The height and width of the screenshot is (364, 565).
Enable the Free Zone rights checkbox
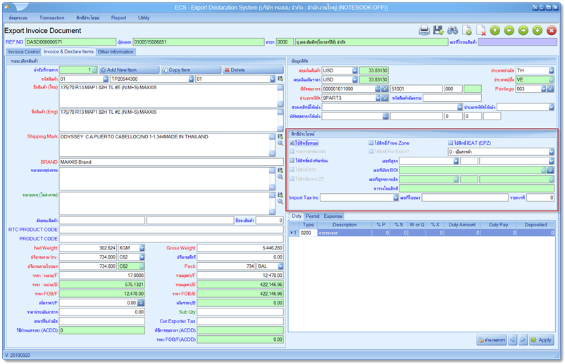[x=371, y=143]
